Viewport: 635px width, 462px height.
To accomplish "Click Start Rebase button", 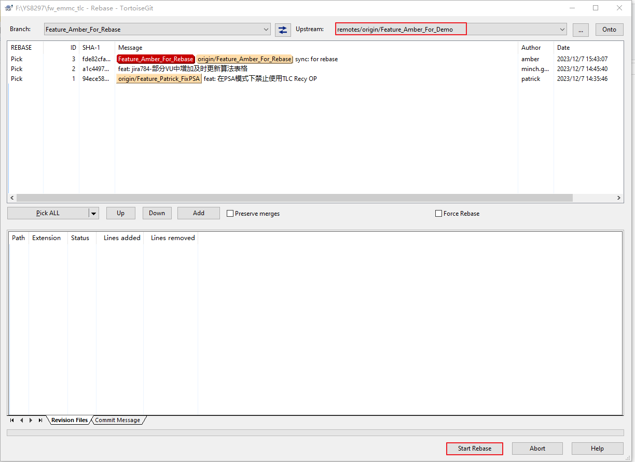I will tap(475, 449).
